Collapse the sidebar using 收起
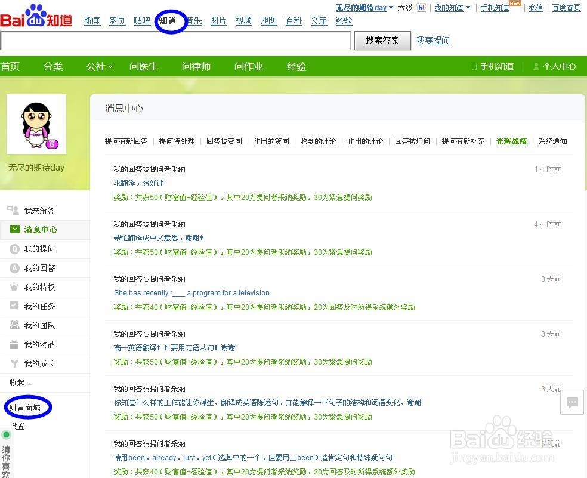Viewport: 587px width, 478px height. pos(17,382)
